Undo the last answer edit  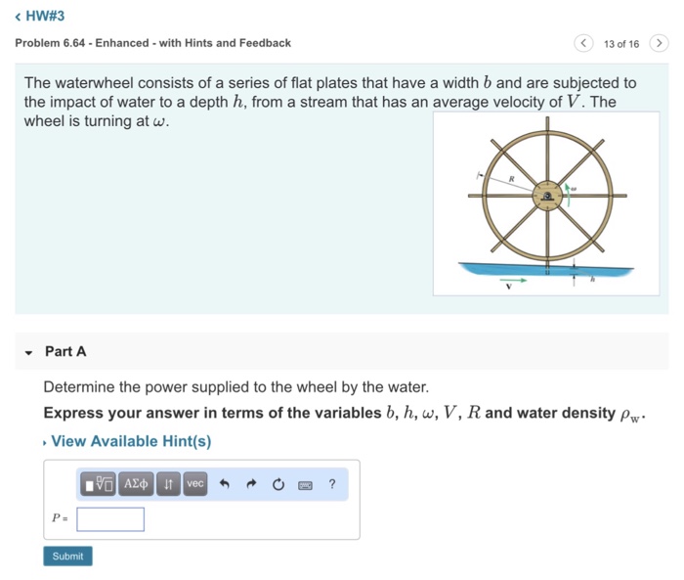pyautogui.click(x=224, y=484)
